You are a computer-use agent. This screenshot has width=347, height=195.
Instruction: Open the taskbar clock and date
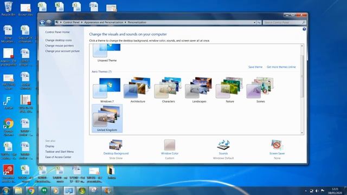[x=335, y=191]
